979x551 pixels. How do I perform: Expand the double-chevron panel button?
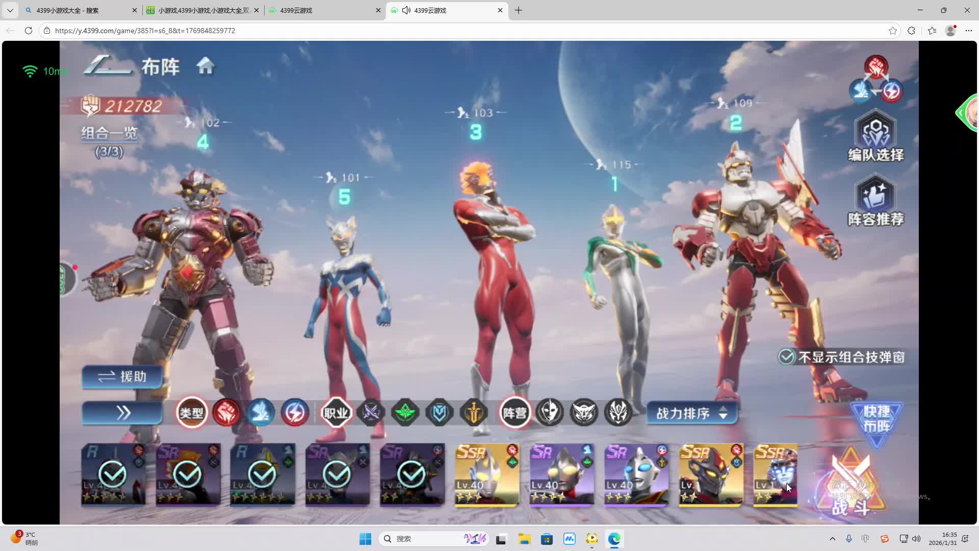pos(122,413)
